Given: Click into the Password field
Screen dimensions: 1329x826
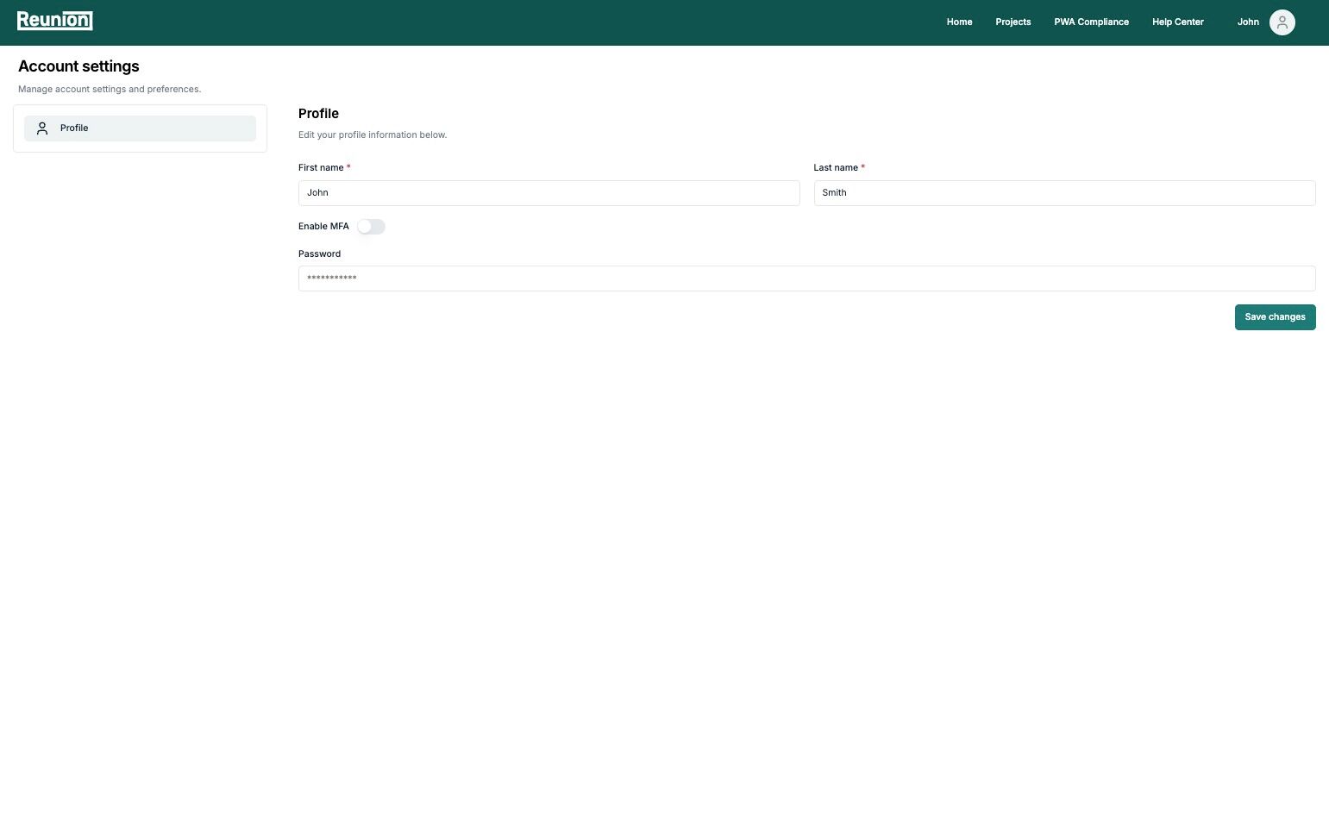Looking at the screenshot, I should click(x=806, y=278).
